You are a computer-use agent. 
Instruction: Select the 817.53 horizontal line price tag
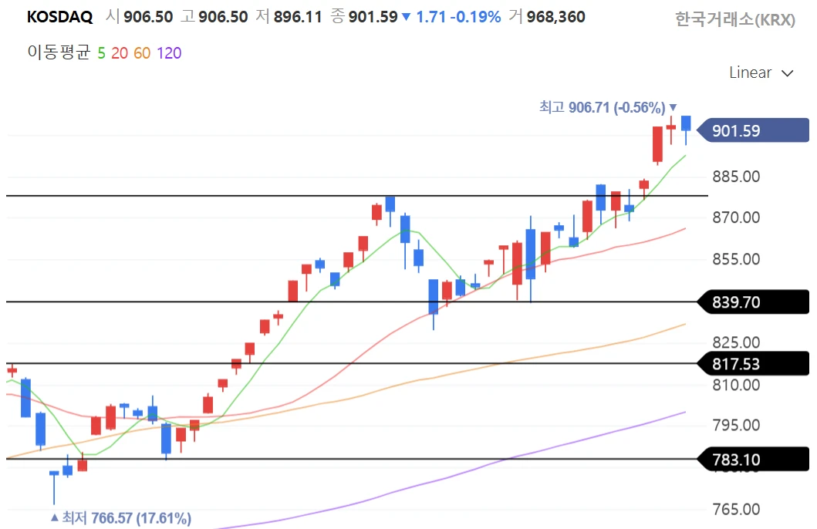pyautogui.click(x=745, y=364)
